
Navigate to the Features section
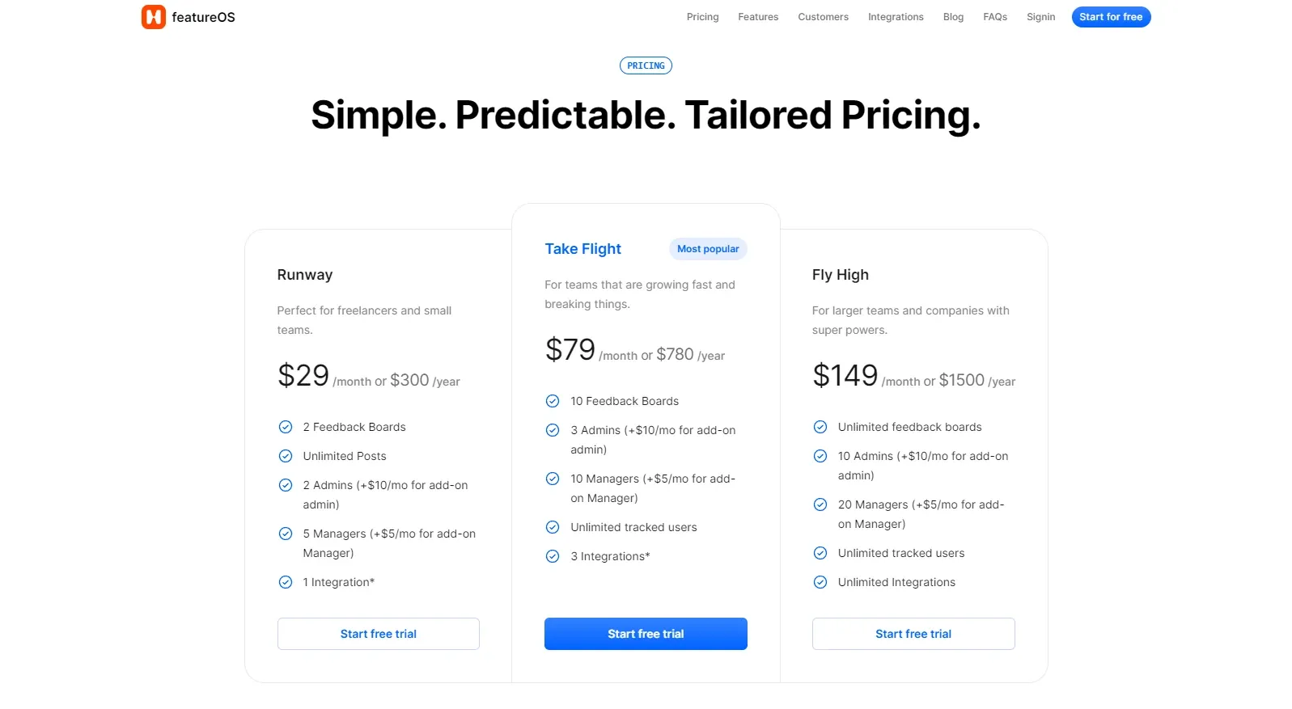point(757,17)
